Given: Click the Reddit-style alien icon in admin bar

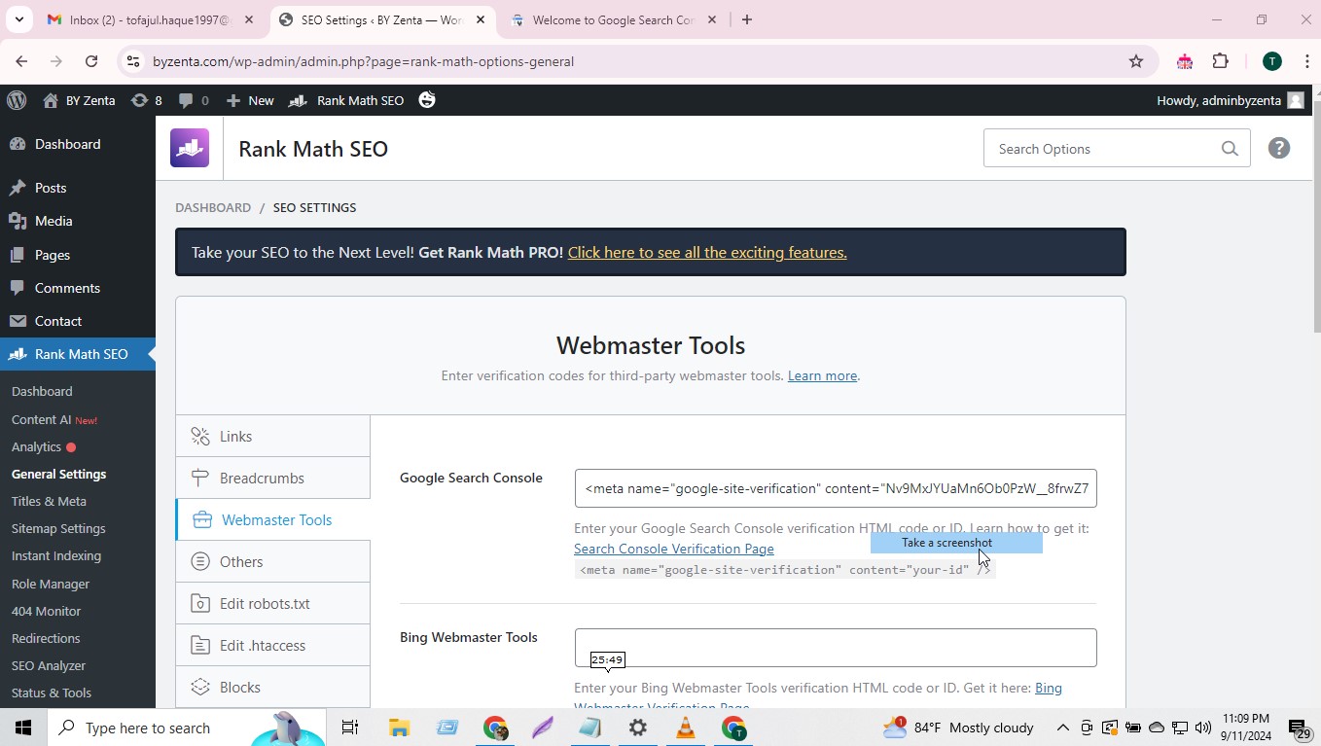Looking at the screenshot, I should click(427, 100).
